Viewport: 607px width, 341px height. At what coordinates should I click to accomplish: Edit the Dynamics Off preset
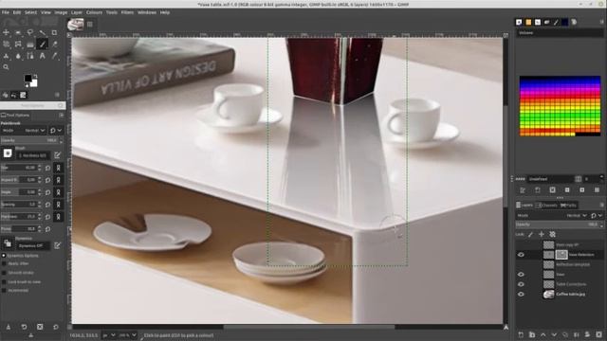click(57, 245)
